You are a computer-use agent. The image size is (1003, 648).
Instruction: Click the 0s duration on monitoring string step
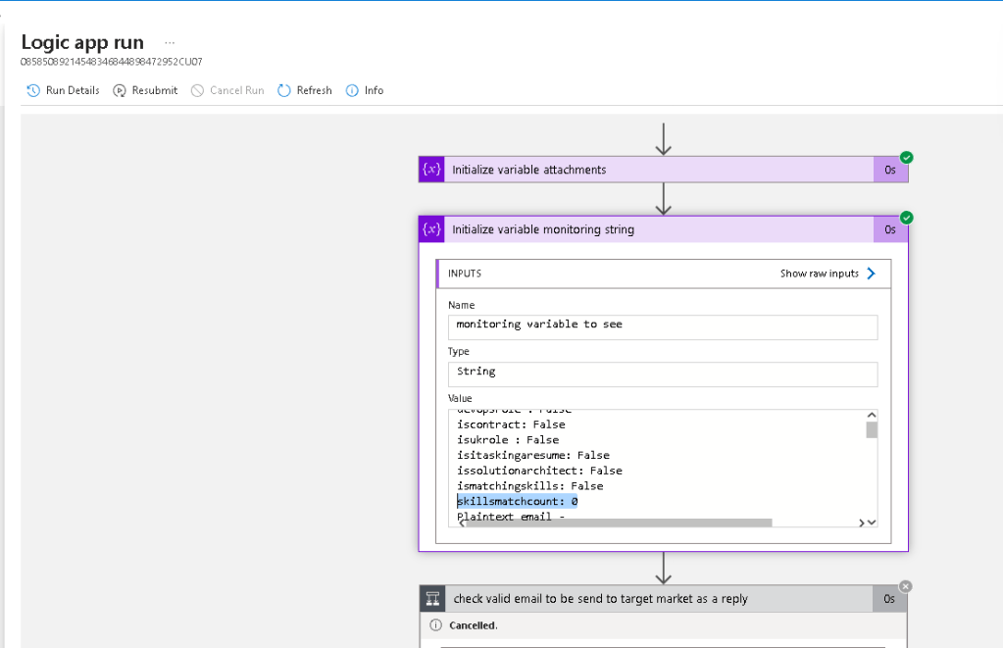pos(890,229)
